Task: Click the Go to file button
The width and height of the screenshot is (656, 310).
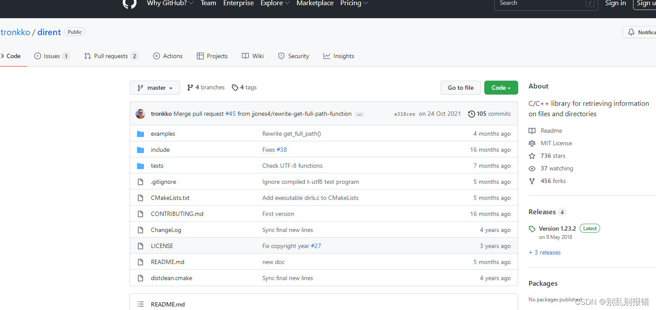Action: point(460,88)
